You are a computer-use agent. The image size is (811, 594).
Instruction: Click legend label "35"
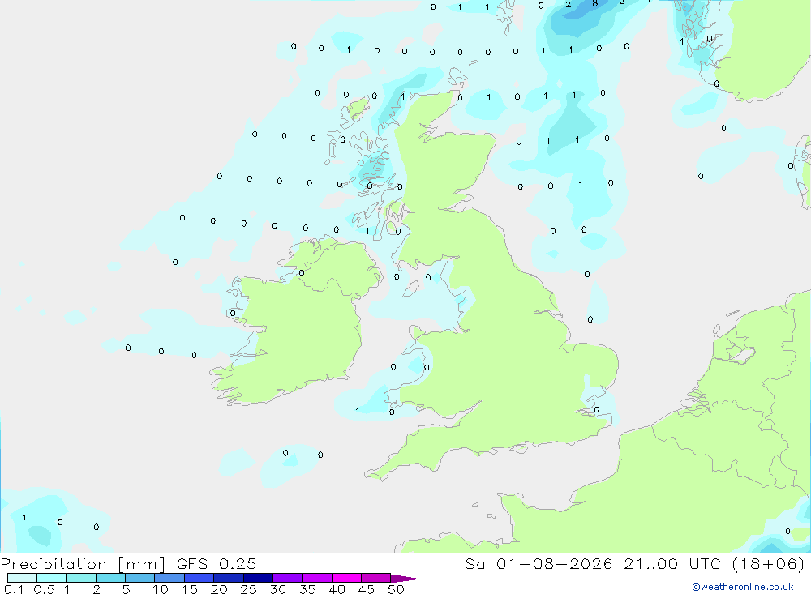pos(307,589)
